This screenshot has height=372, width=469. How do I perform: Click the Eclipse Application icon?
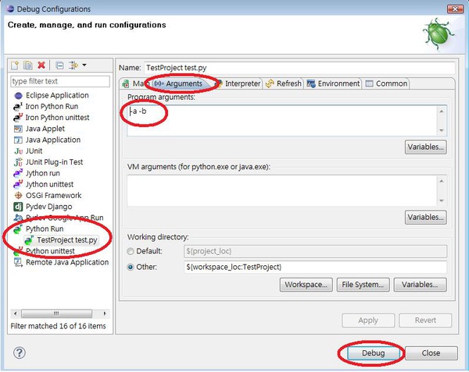(18, 95)
